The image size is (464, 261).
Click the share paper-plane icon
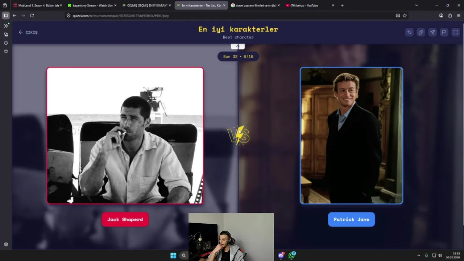click(432, 32)
